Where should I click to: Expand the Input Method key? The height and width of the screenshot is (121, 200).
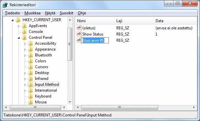tap(25, 85)
